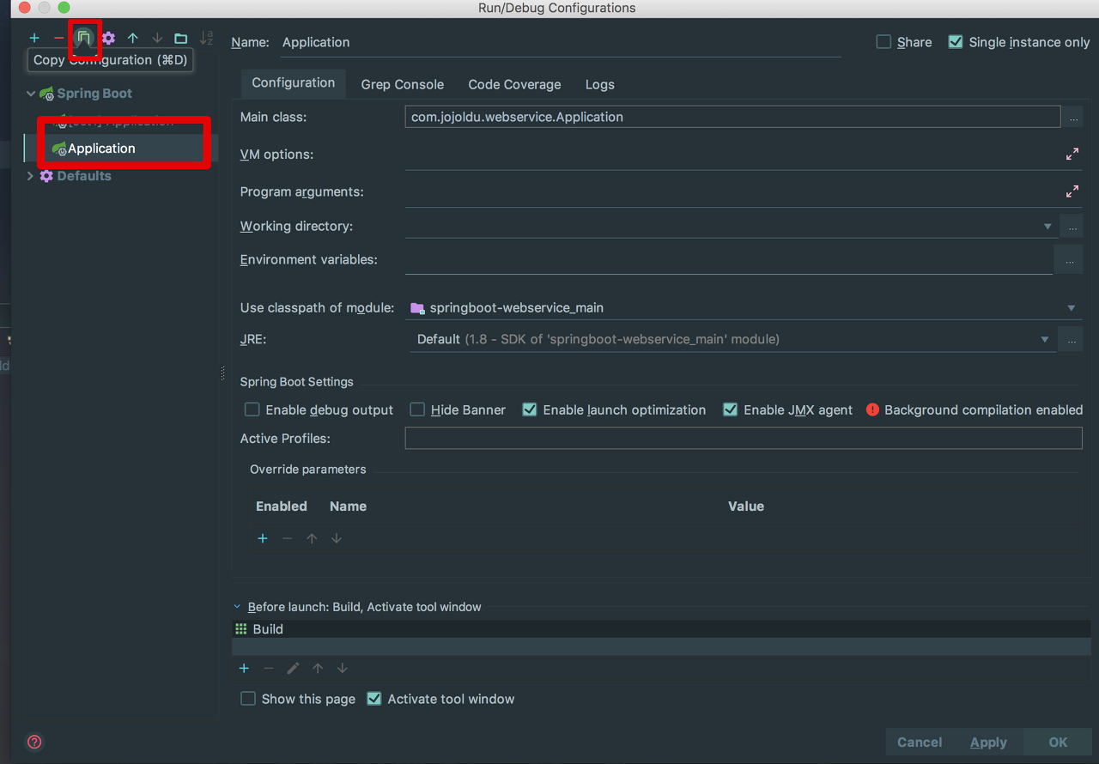1099x764 pixels.
Task: Add new configuration with plus icon
Action: 34,38
